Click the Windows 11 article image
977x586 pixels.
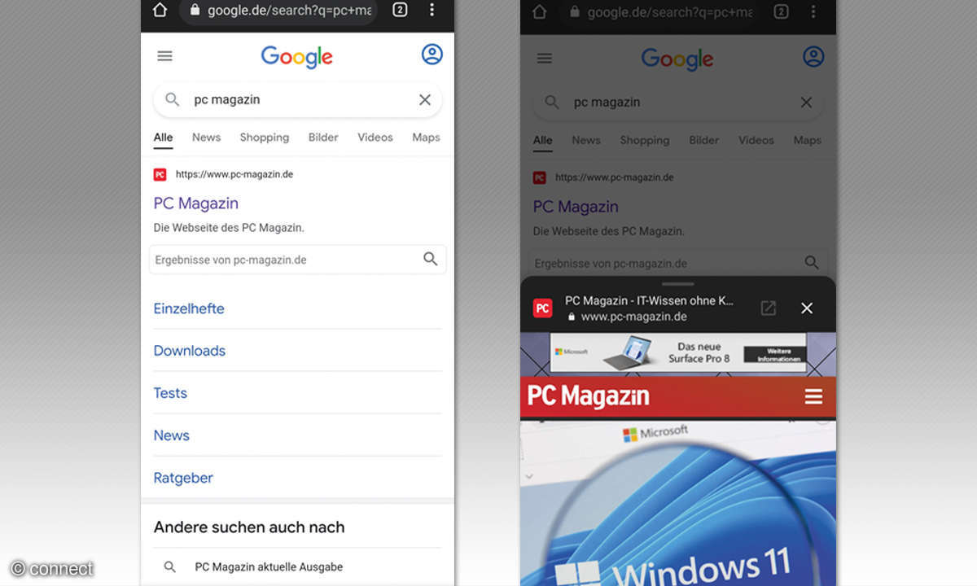pyautogui.click(x=678, y=503)
